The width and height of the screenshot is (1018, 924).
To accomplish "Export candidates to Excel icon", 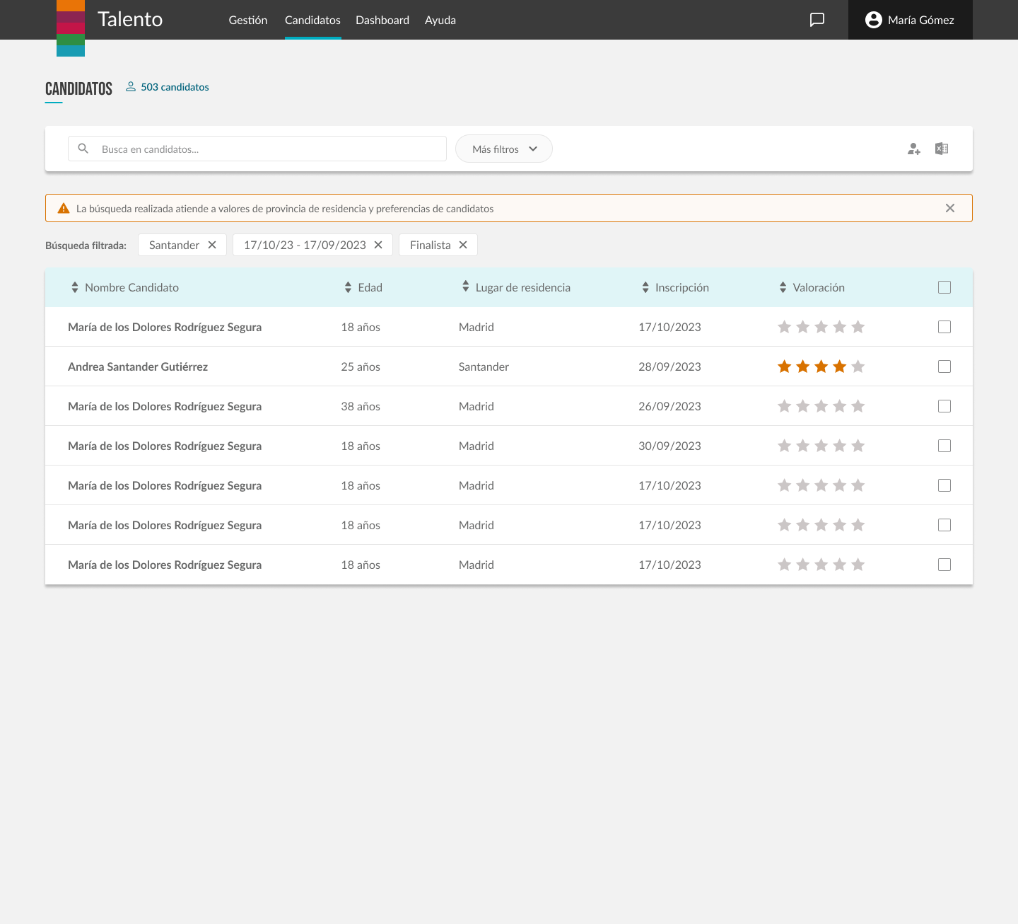I will pyautogui.click(x=942, y=149).
